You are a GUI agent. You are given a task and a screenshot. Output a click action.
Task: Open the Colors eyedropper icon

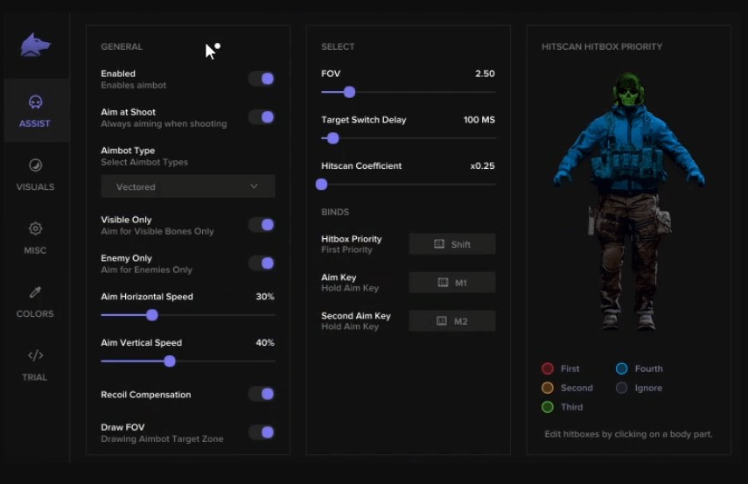click(35, 292)
